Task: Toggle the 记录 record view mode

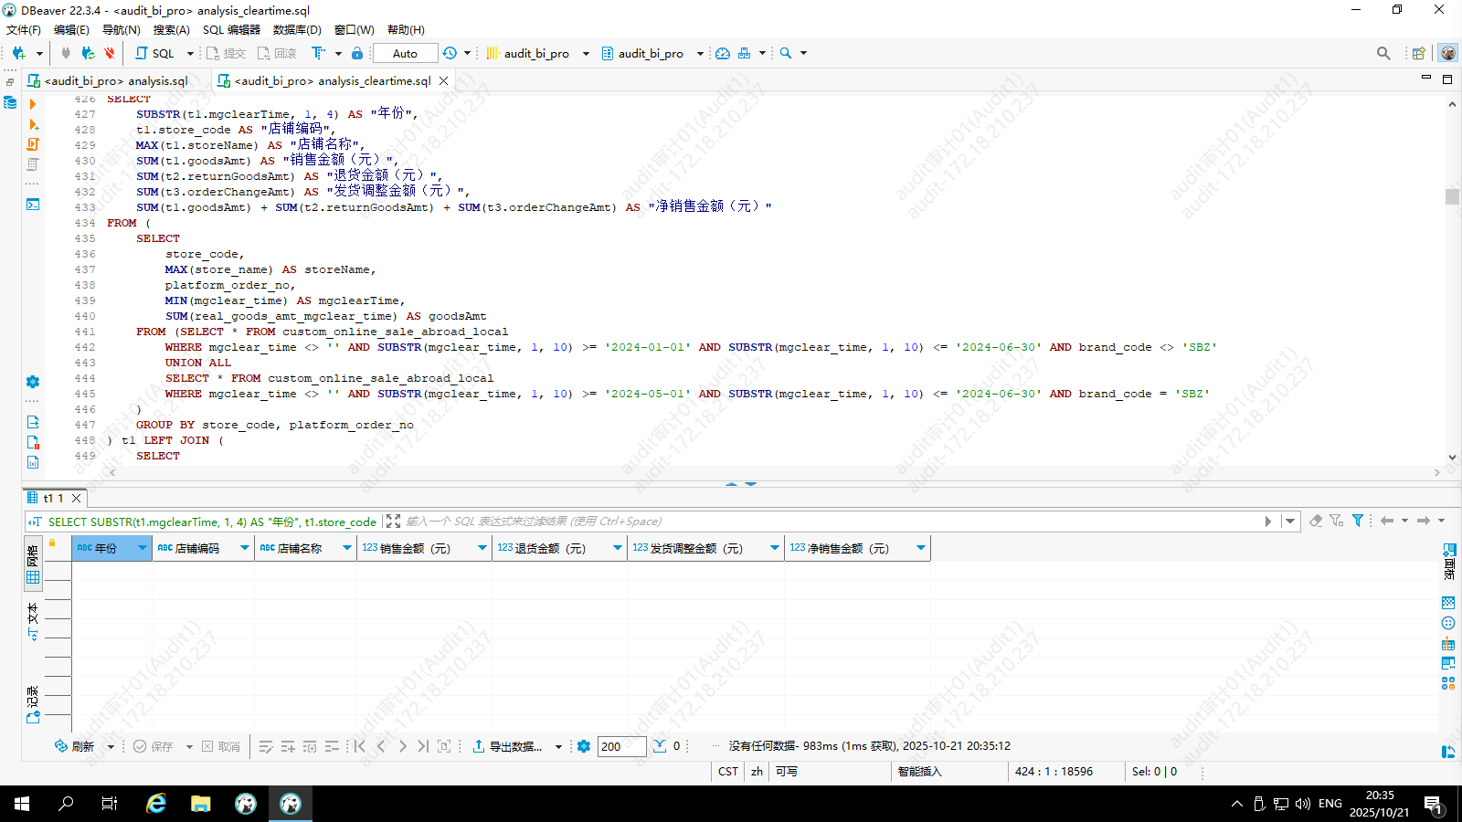Action: (x=33, y=703)
